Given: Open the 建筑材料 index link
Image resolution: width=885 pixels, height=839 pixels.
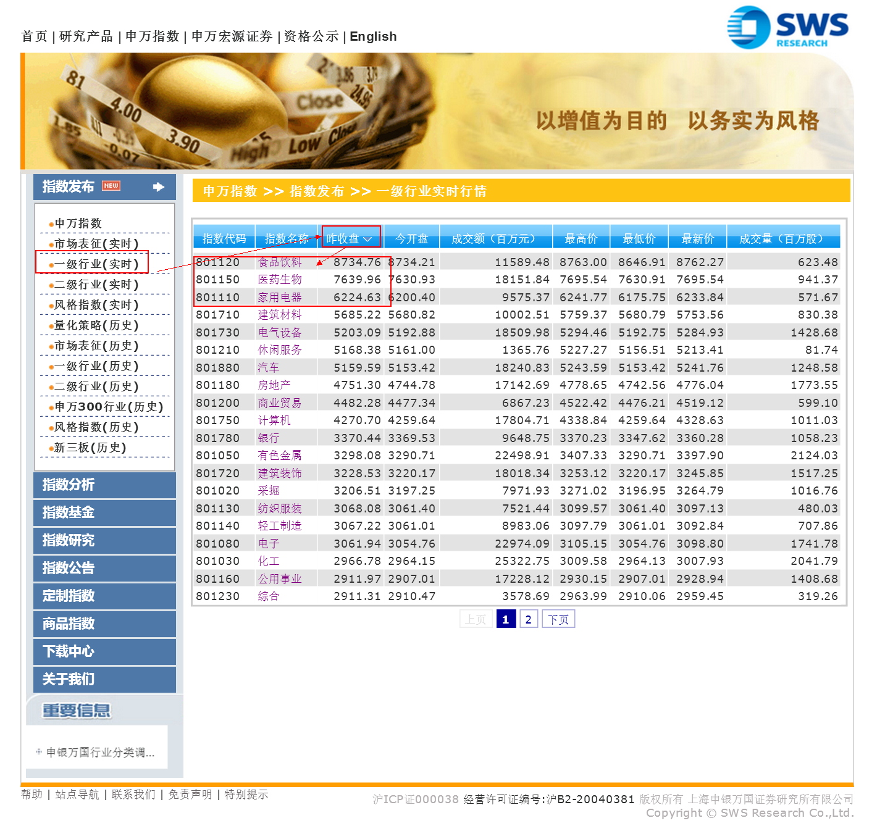Looking at the screenshot, I should (x=280, y=315).
